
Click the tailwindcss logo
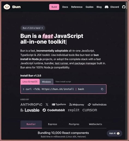coord(97,105)
